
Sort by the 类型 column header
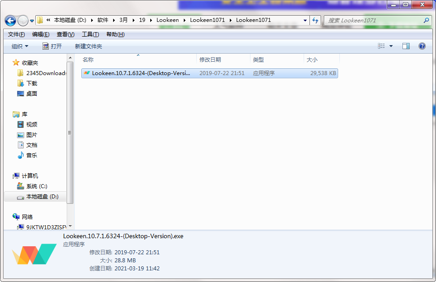[x=277, y=60]
